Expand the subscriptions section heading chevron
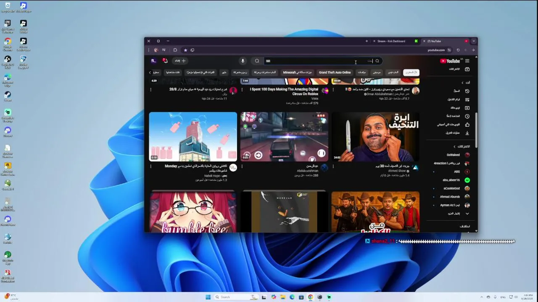Viewport: 538px width, 302px height. coord(454,146)
